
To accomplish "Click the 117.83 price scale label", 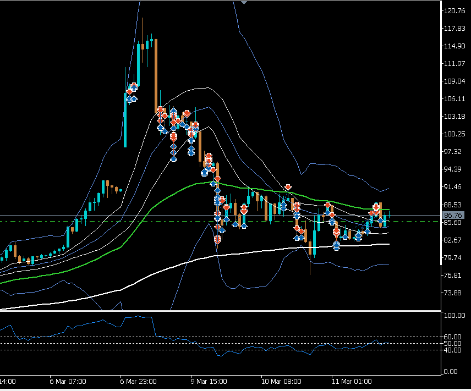I will pyautogui.click(x=454, y=28).
